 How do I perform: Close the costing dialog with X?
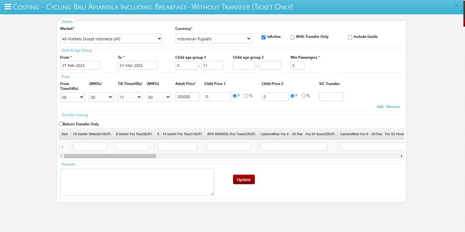click(456, 5)
